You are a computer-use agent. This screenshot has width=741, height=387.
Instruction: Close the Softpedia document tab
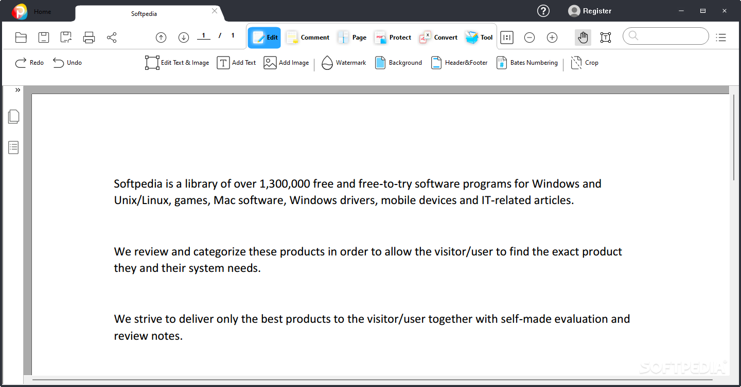(215, 11)
